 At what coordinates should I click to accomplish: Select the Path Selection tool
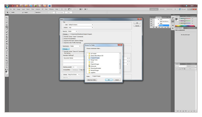pos(7,56)
